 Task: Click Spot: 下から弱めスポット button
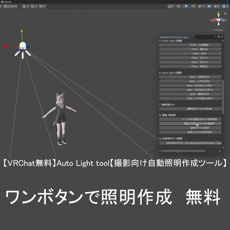click(190, 98)
